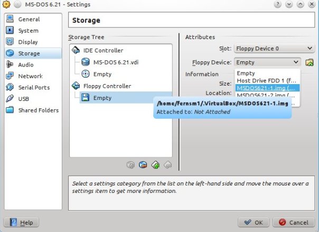The image size is (319, 232).
Task: Click the remove attachment icon below tree
Action: (x=143, y=165)
